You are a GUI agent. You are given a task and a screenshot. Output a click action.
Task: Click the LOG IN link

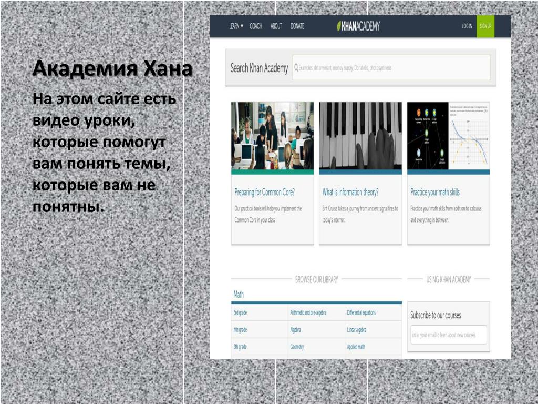click(x=467, y=26)
